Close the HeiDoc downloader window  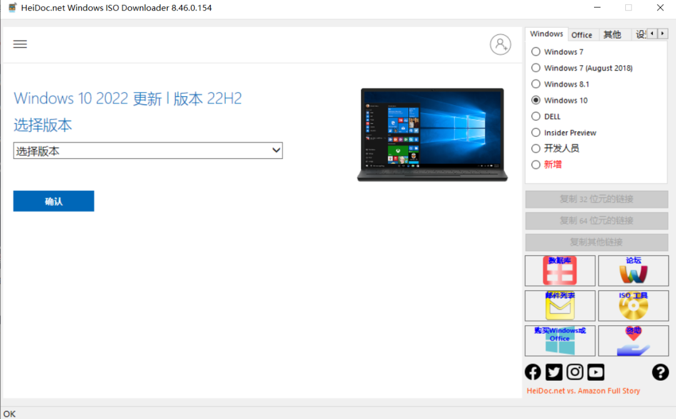660,8
